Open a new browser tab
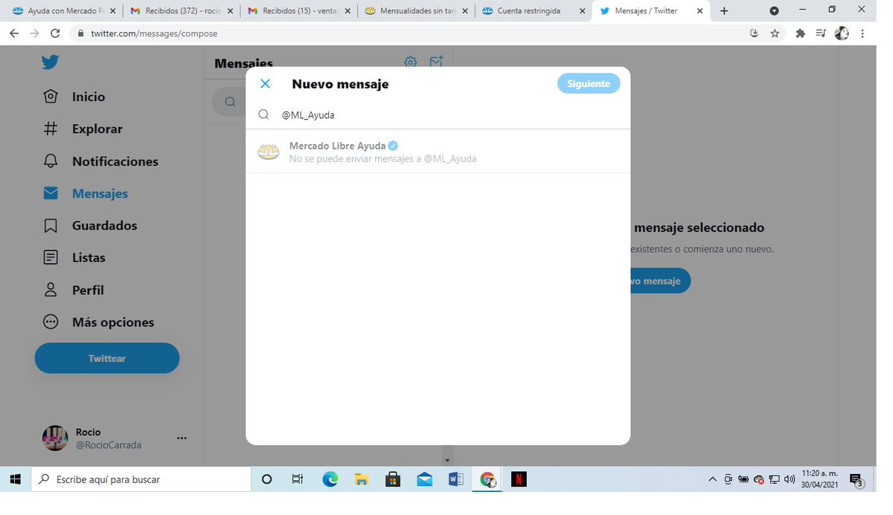The height and width of the screenshot is (515, 893). coord(724,11)
